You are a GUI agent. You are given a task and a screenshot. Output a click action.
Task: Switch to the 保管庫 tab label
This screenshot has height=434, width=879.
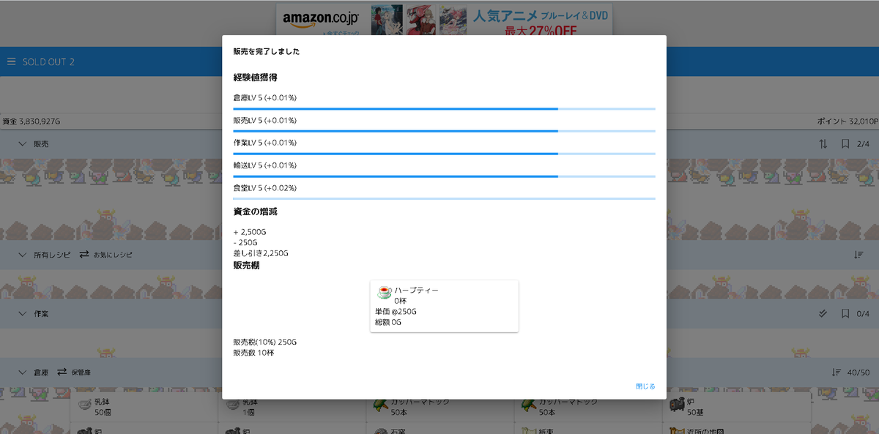83,372
